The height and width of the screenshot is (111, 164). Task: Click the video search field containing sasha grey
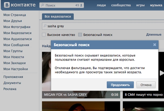point(103,26)
